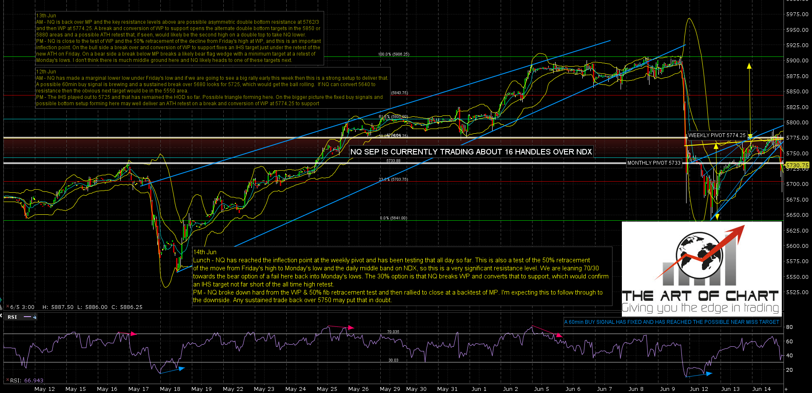
Task: Click the RSI: 66.943 value readout
Action: pos(27,380)
